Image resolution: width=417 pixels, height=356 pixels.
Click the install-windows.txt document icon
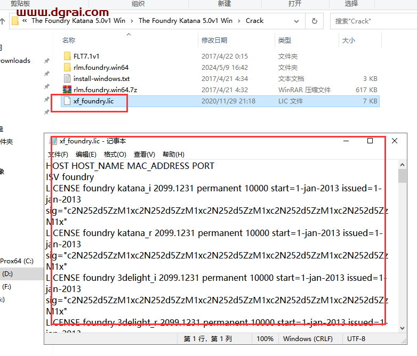(x=67, y=78)
